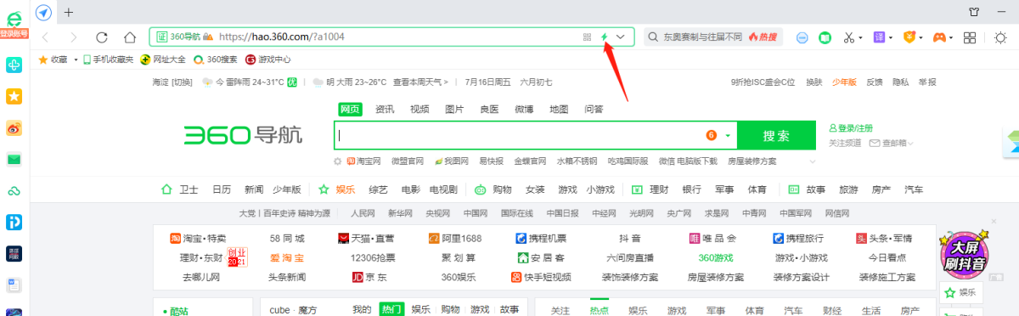Screen dimensions: 1019x316
Task: Select the 视频 search tab
Action: (419, 109)
